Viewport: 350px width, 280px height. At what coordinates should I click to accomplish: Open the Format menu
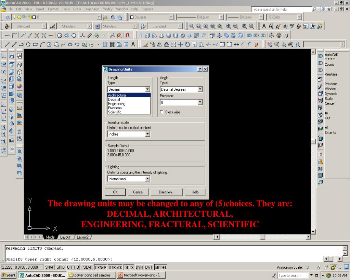[53, 9]
